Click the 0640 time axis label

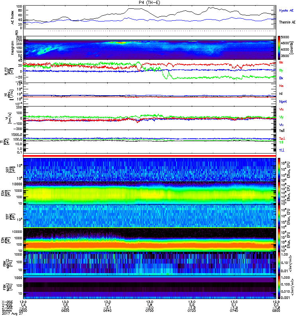pos(107,311)
